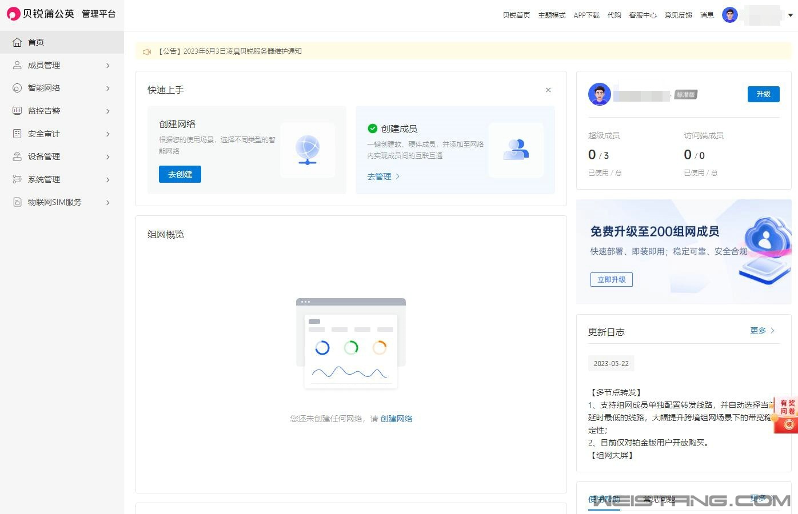
Task: Expand the 成员管理 submenu chevron
Action: click(x=107, y=66)
